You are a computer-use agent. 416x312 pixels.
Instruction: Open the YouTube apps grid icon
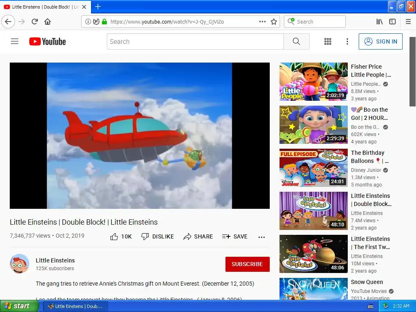tap(328, 41)
